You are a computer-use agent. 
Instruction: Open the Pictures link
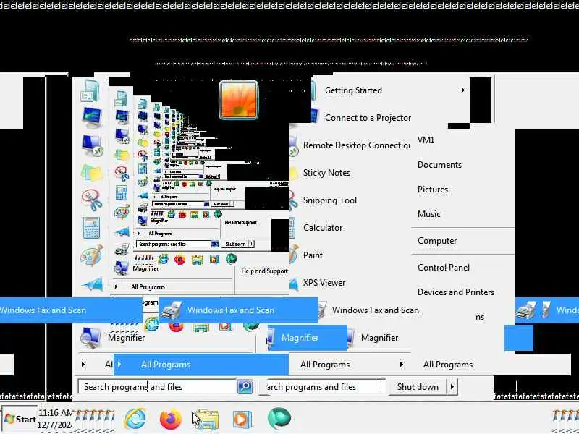coord(433,190)
